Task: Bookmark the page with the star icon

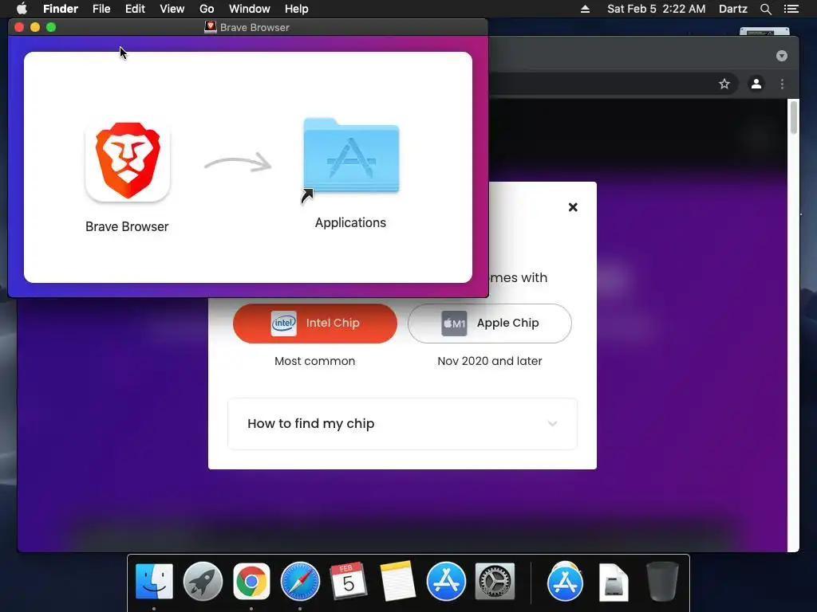Action: (724, 84)
